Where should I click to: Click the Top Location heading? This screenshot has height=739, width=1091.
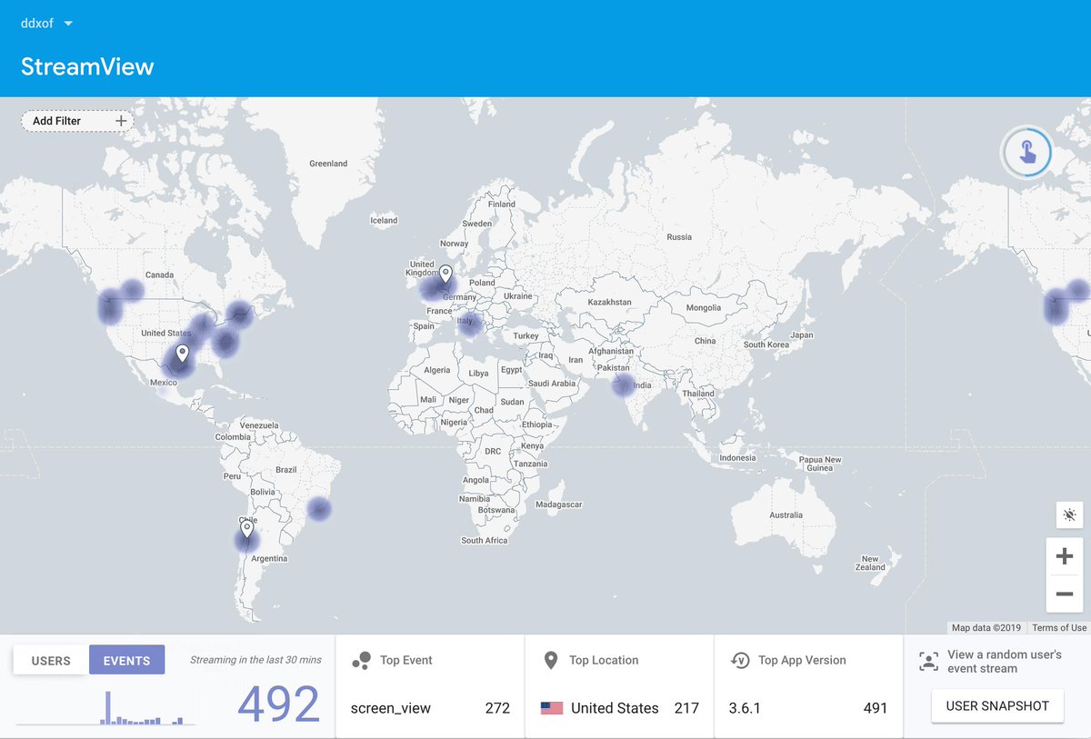tap(604, 660)
